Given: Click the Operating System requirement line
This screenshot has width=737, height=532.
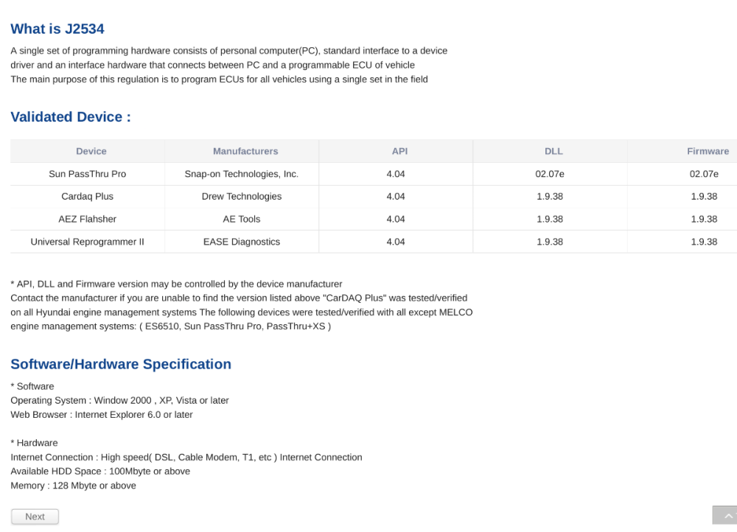Looking at the screenshot, I should point(120,400).
